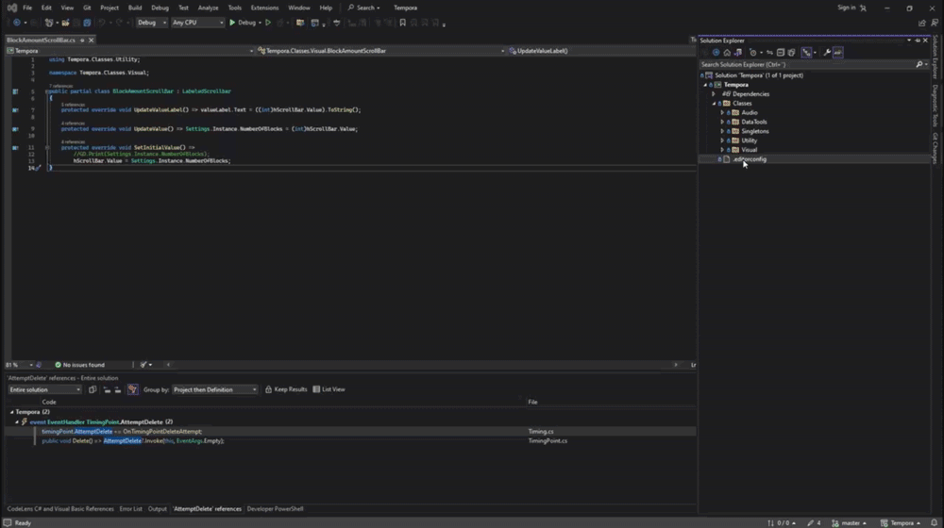Viewport: 944px width, 528px height.
Task: Toggle the highlighted filter button in references toolbar
Action: pyautogui.click(x=132, y=389)
